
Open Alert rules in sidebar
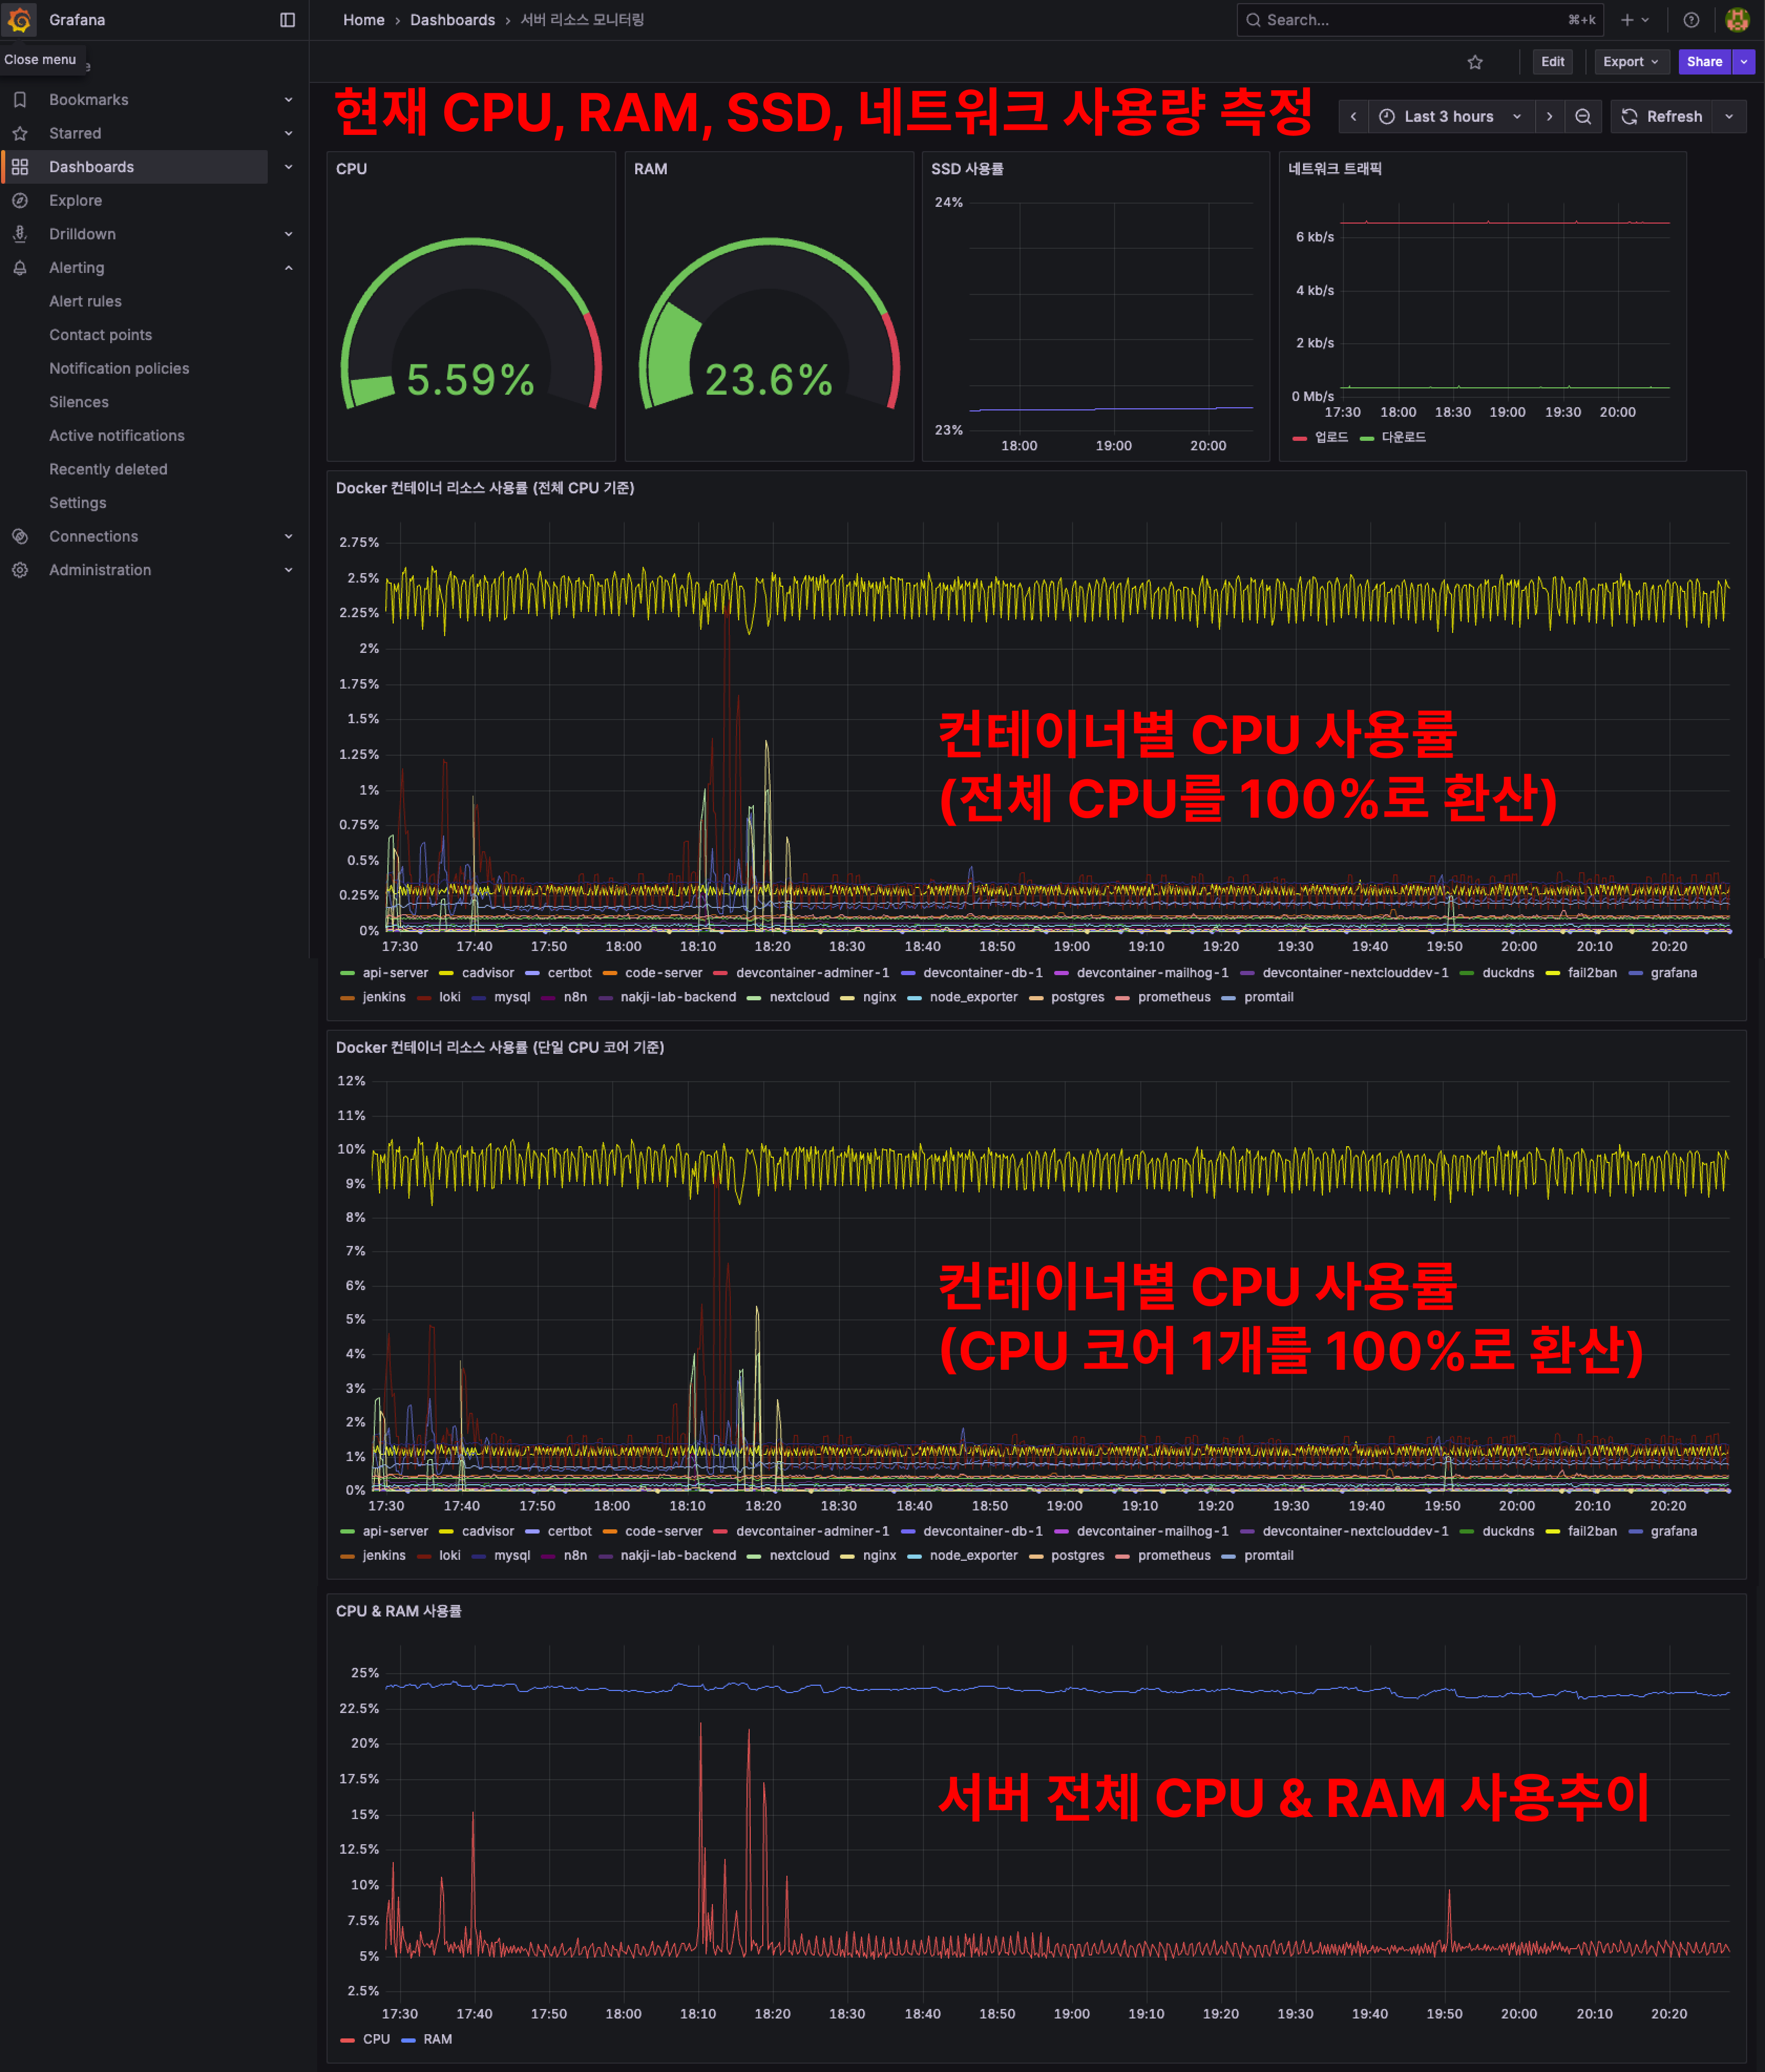[x=85, y=301]
